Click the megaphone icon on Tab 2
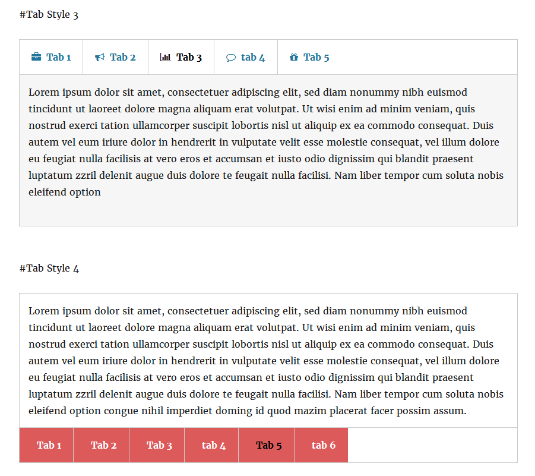 coord(100,57)
